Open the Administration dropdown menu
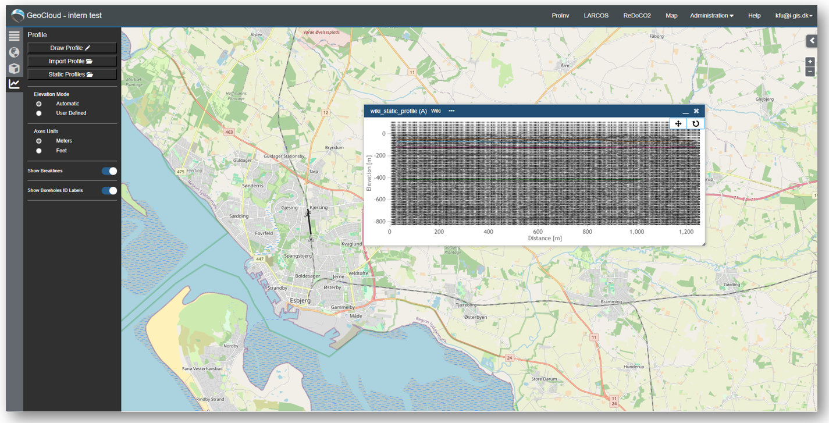829x423 pixels. click(711, 16)
